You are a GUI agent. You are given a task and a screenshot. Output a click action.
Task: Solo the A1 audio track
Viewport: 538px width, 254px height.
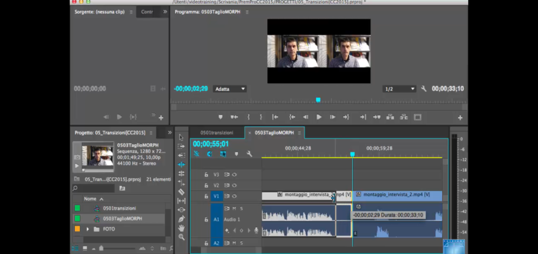click(241, 208)
